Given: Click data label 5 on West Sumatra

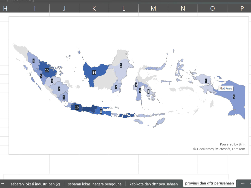Looking at the screenshot, I should pos(41,76).
